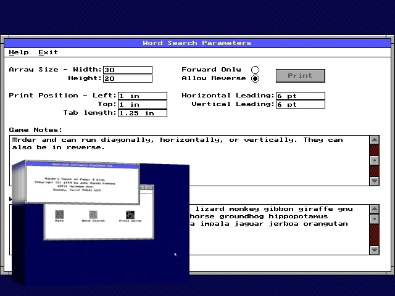
Task: Click the Word Search Parameters title bar
Action: click(197, 43)
